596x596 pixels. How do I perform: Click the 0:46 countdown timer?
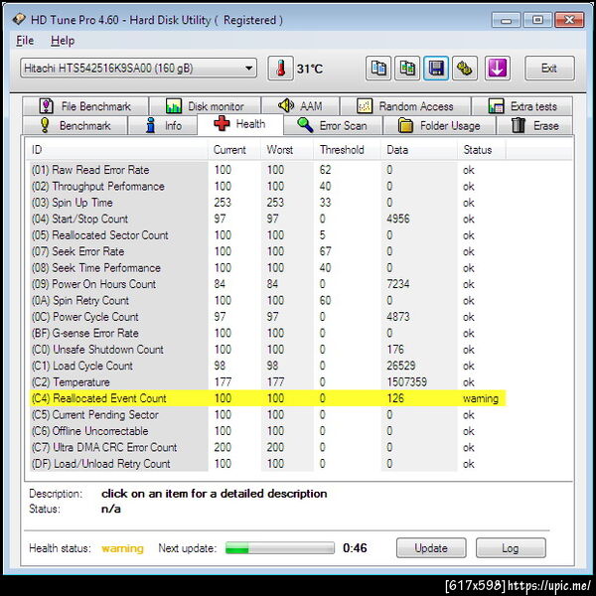point(355,548)
